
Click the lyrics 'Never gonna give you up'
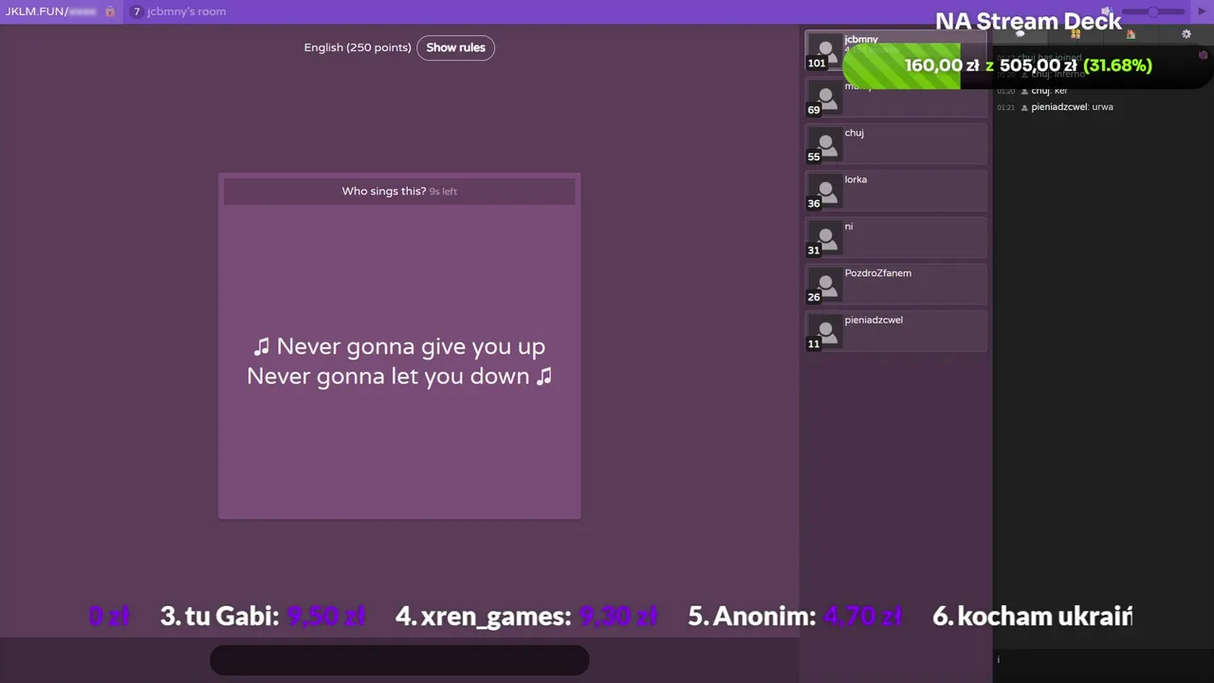[411, 346]
